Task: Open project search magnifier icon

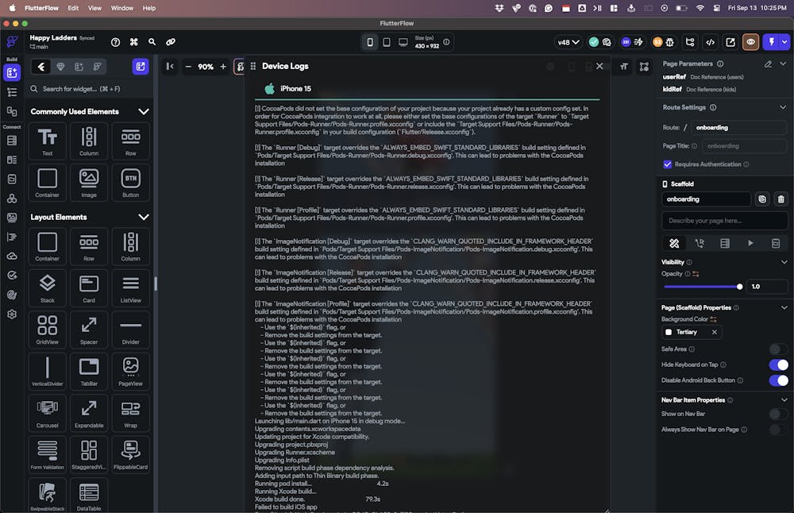Action: 152,42
